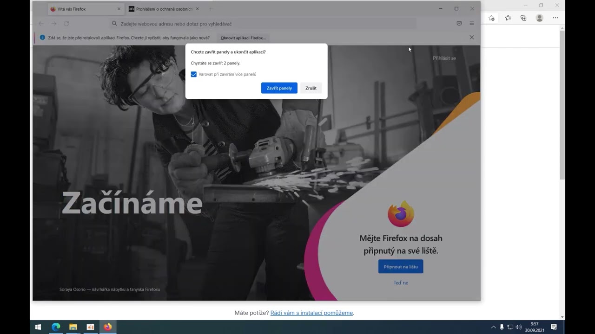Switch to the 'Vítá vás Firefox' tab
595x334 pixels.
(86, 9)
